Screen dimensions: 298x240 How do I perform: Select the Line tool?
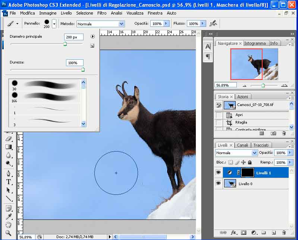click(9, 199)
